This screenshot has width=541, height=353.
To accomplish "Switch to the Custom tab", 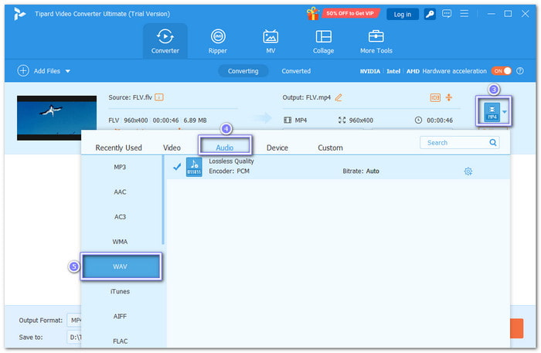I will [x=330, y=148].
